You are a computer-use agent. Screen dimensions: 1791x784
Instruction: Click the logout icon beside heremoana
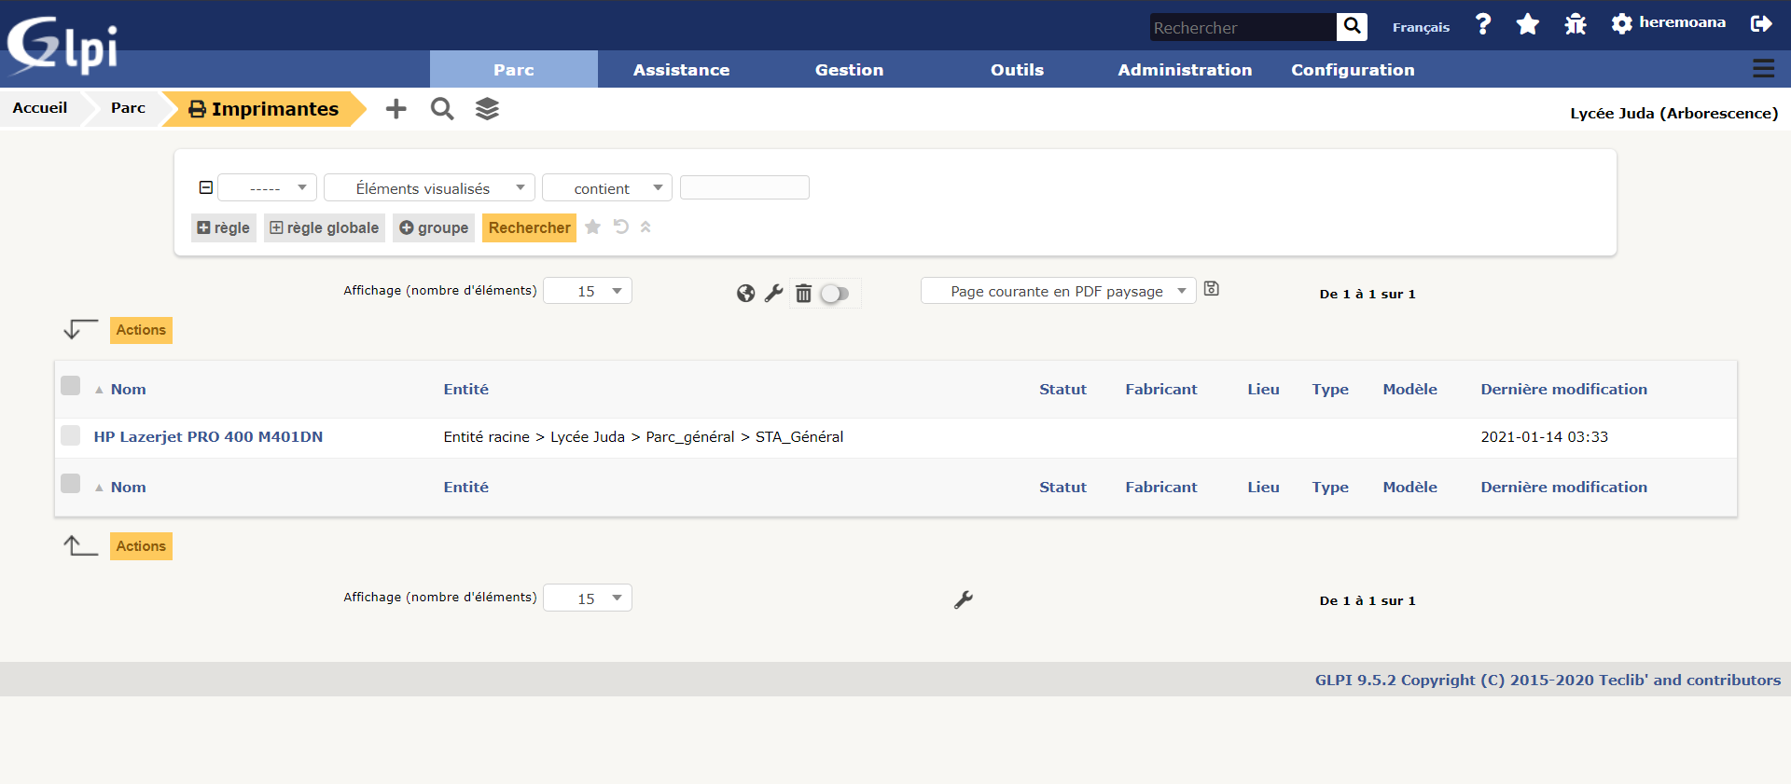pos(1760,24)
